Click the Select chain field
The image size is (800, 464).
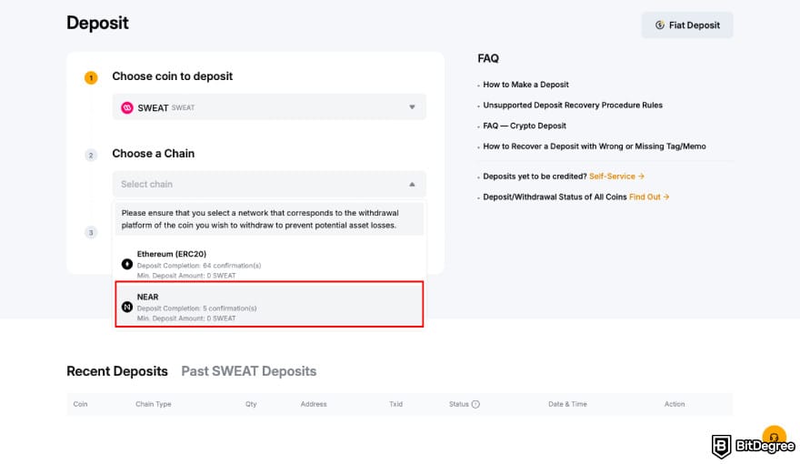[269, 185]
